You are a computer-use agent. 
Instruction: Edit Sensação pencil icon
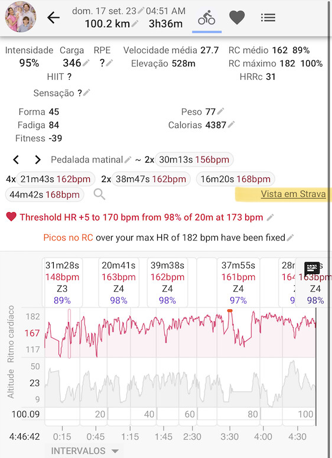(x=87, y=93)
